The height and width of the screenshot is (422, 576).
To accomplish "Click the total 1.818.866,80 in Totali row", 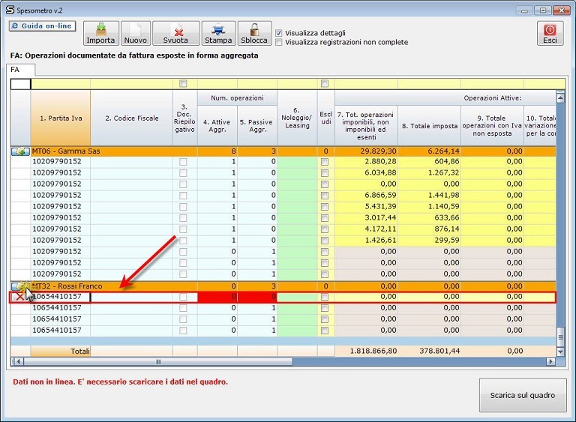I will [366, 351].
